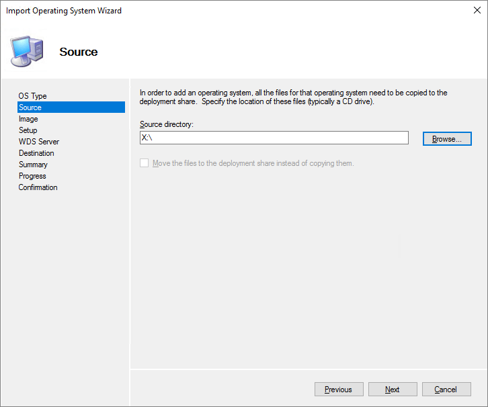
Task: Select the OS Type step
Action: click(x=33, y=96)
